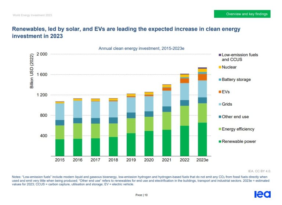The image size is (282, 205).
Task: Click the 'Low-emission fuels and CCUS' legend label
Action: 240,57
